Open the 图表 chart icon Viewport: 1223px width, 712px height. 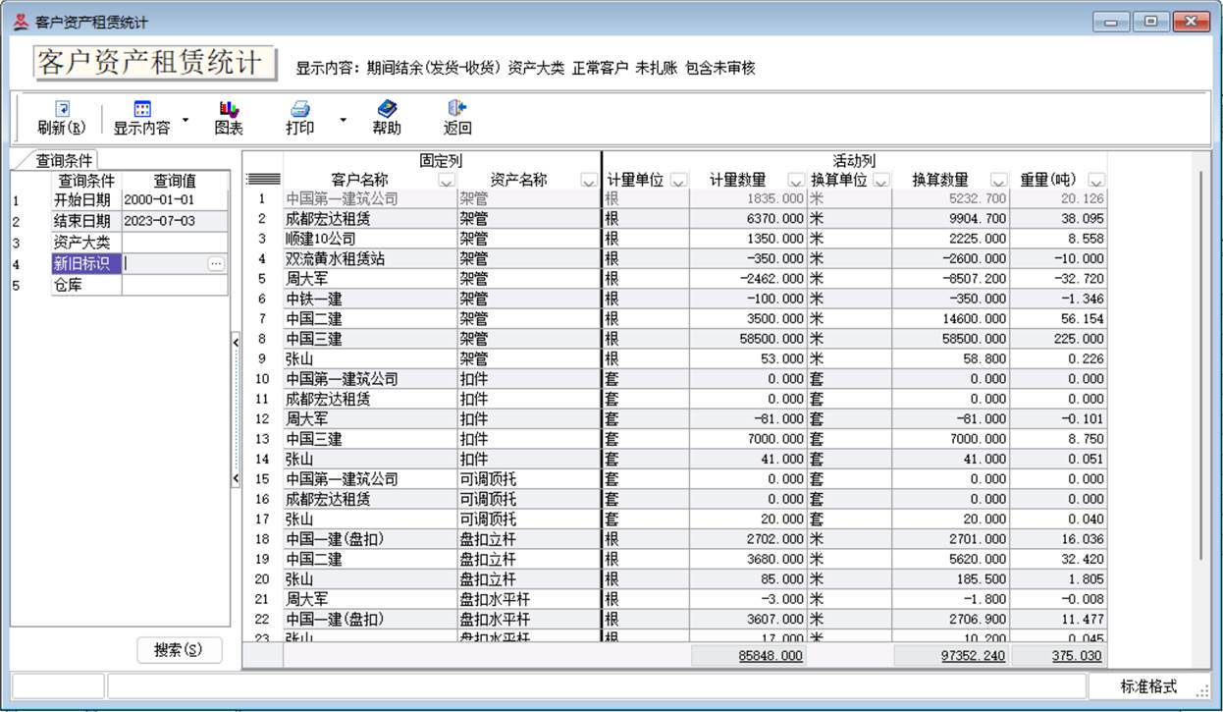coord(229,110)
